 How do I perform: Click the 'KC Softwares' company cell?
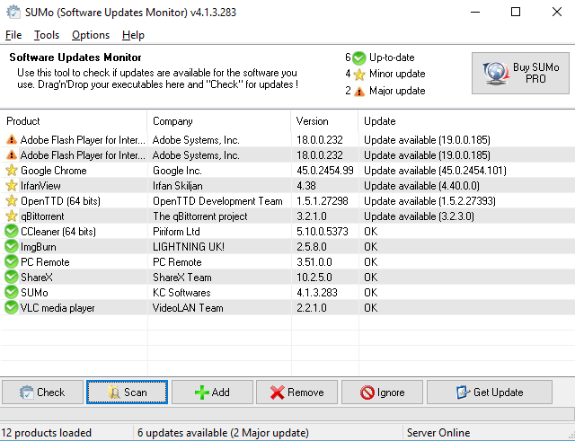pos(181,293)
